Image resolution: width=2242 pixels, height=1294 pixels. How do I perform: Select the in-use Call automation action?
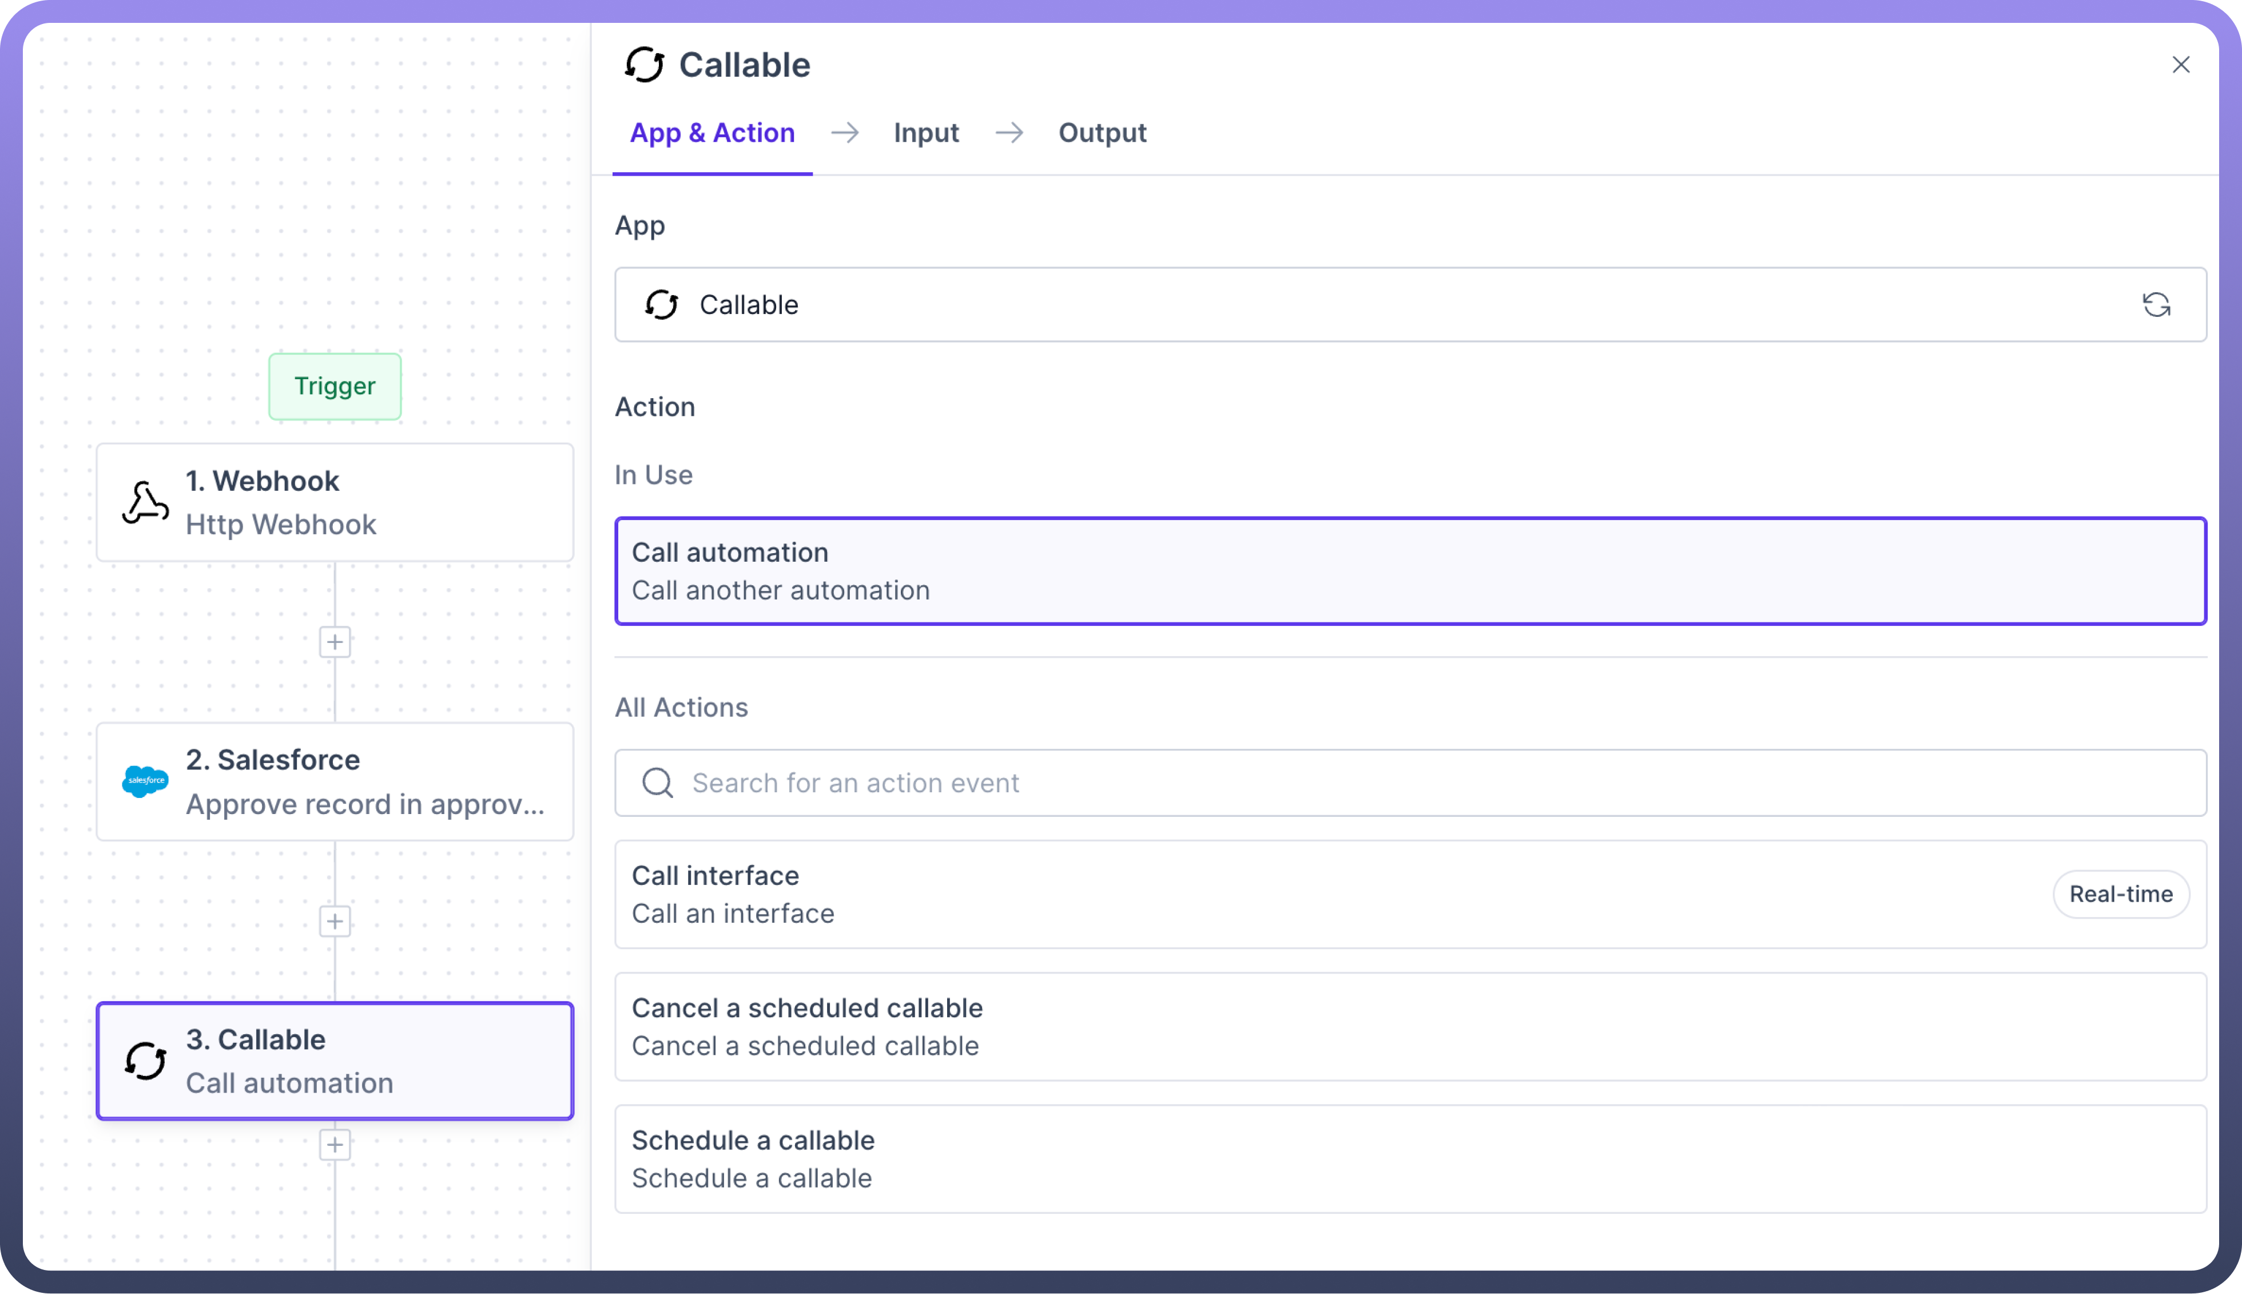(x=1410, y=571)
